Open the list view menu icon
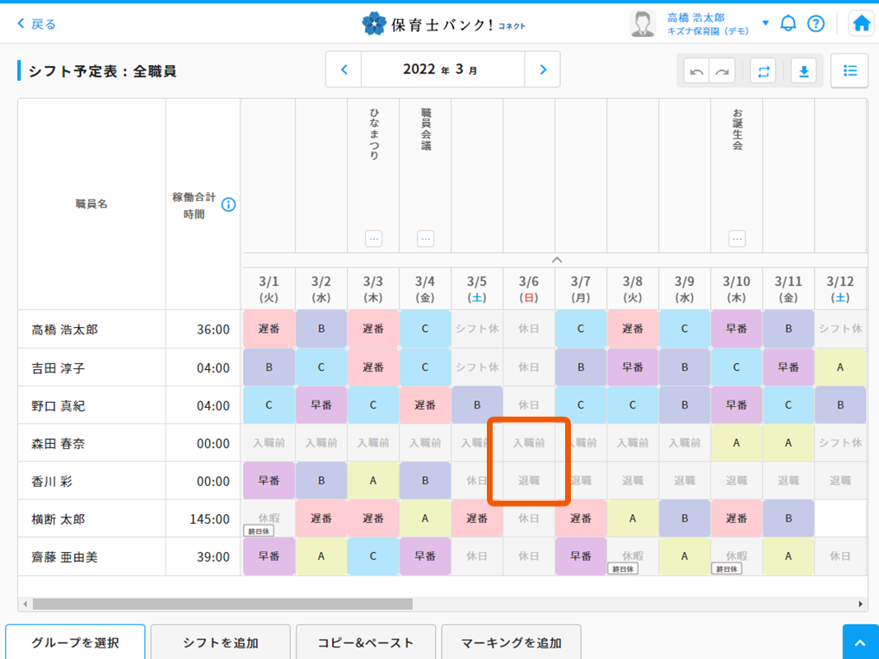 point(849,71)
